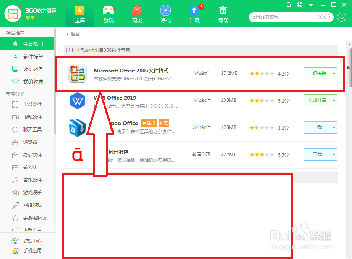Clear the search box text
Screen dimensions: 352x259
tap(320, 17)
